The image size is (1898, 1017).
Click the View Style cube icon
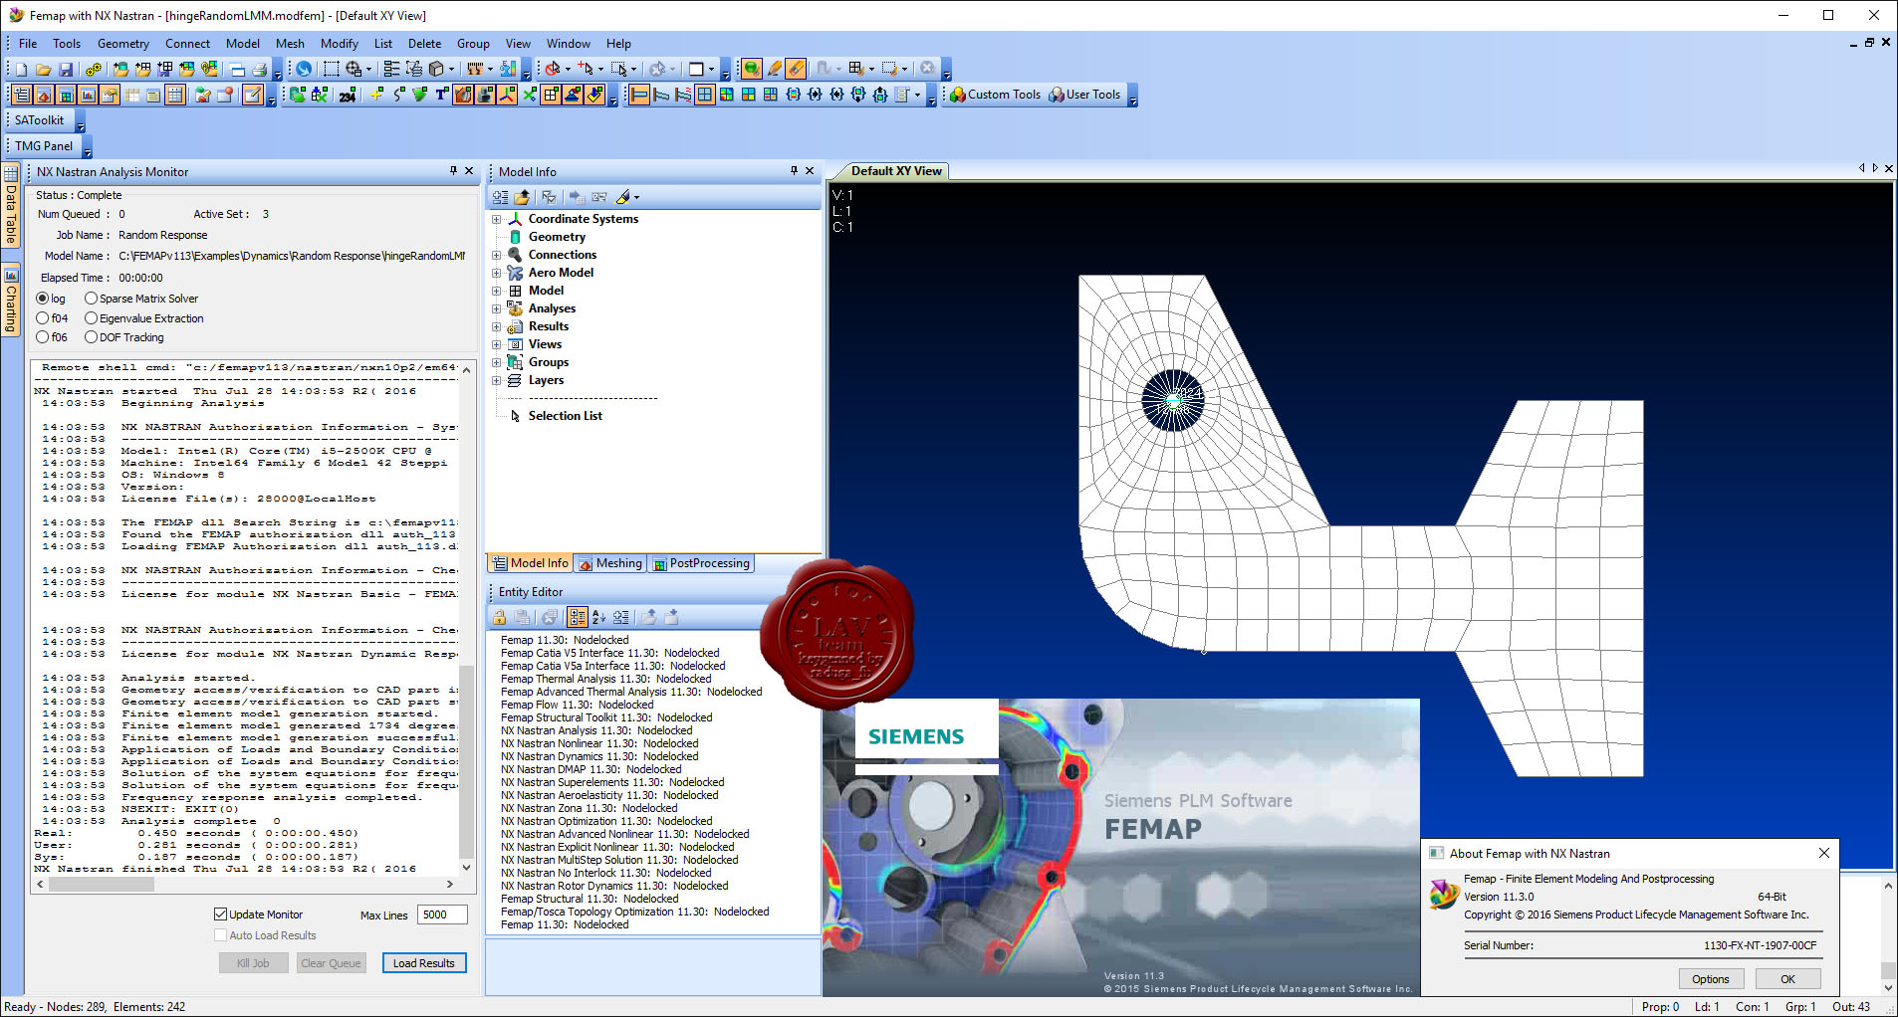pyautogui.click(x=436, y=69)
